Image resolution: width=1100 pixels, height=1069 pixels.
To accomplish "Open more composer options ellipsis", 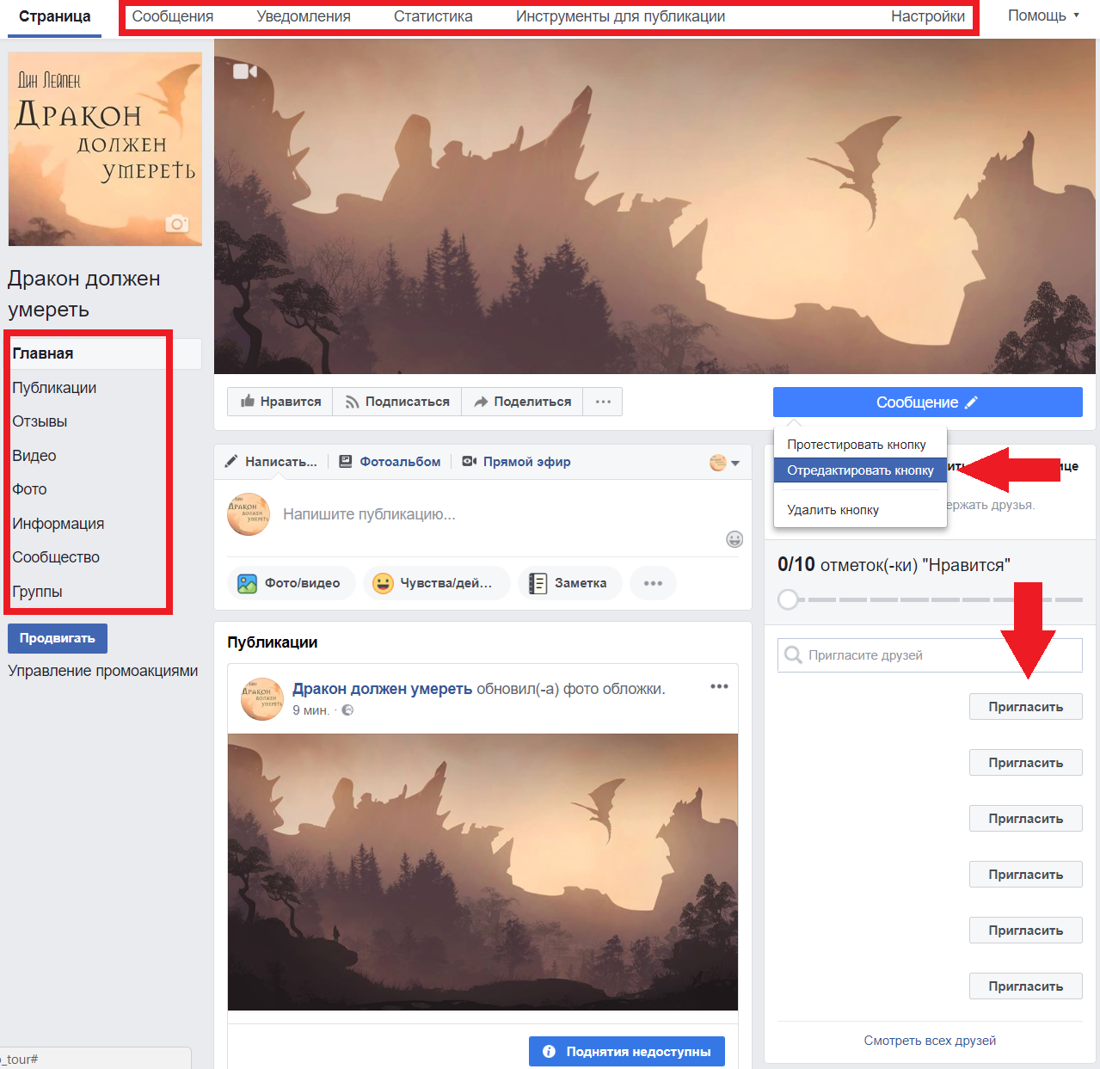I will (x=653, y=583).
